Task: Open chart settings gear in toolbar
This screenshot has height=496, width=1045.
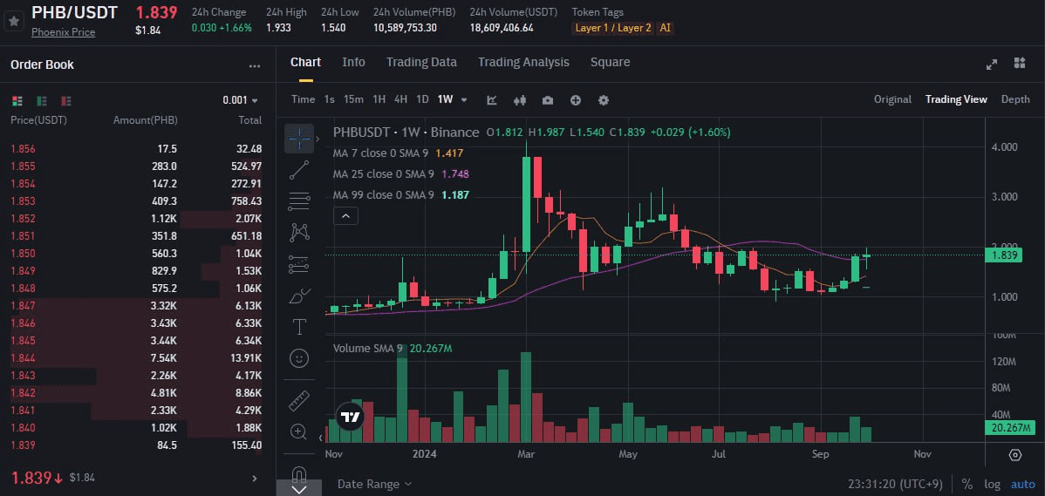Action: (x=604, y=100)
